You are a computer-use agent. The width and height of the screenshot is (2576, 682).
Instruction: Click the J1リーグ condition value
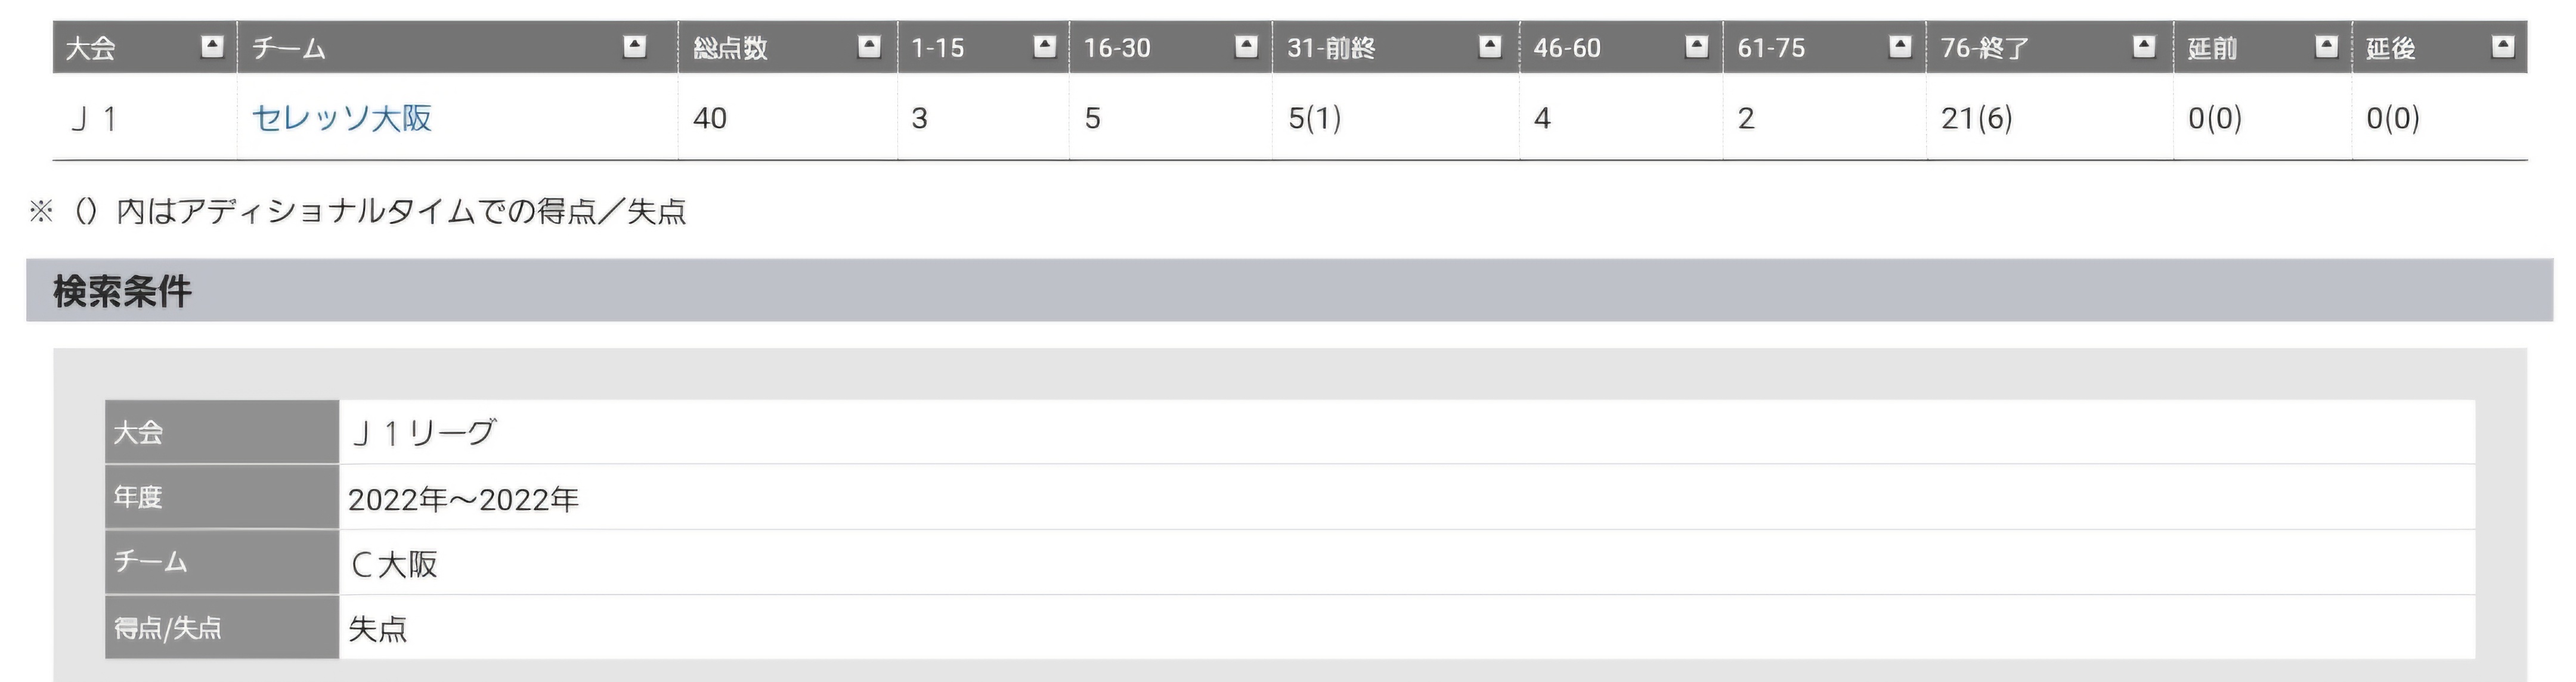[x=422, y=432]
